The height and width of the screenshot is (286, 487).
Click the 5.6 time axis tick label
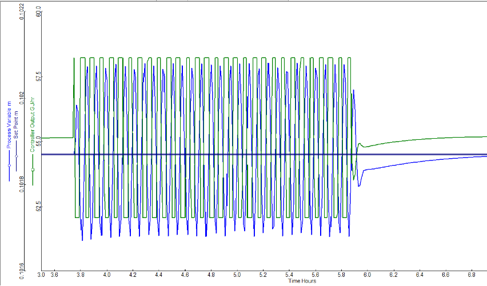316,275
